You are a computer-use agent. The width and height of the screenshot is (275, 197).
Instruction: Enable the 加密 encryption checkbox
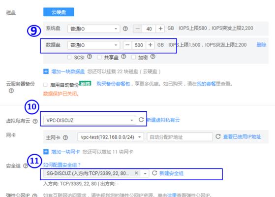(133, 57)
